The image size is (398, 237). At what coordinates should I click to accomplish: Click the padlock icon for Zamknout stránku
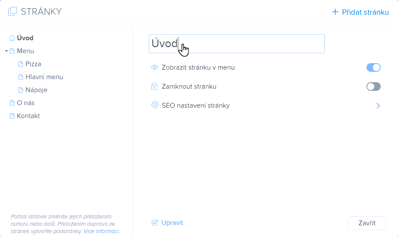click(x=154, y=86)
